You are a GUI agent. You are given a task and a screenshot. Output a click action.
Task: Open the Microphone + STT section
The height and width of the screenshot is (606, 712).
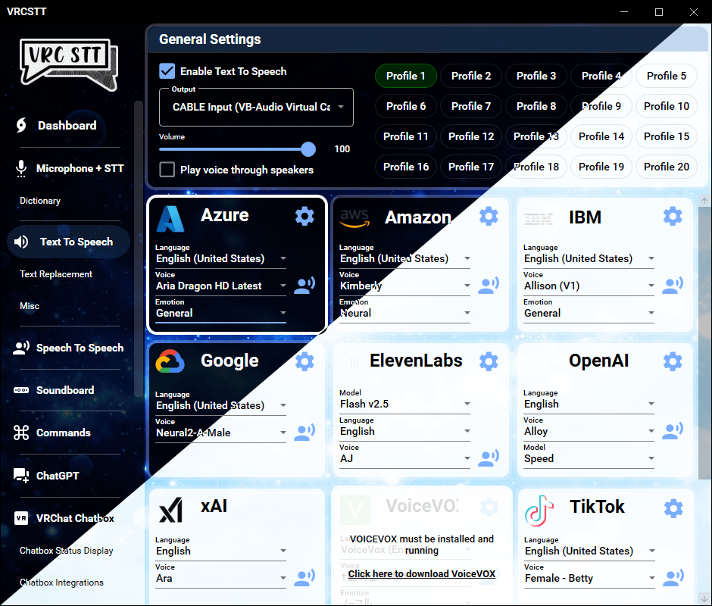[79, 167]
